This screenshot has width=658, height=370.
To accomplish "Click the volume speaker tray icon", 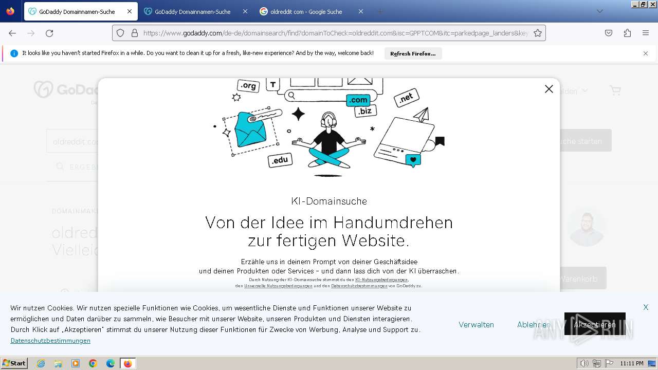I will pyautogui.click(x=584, y=363).
